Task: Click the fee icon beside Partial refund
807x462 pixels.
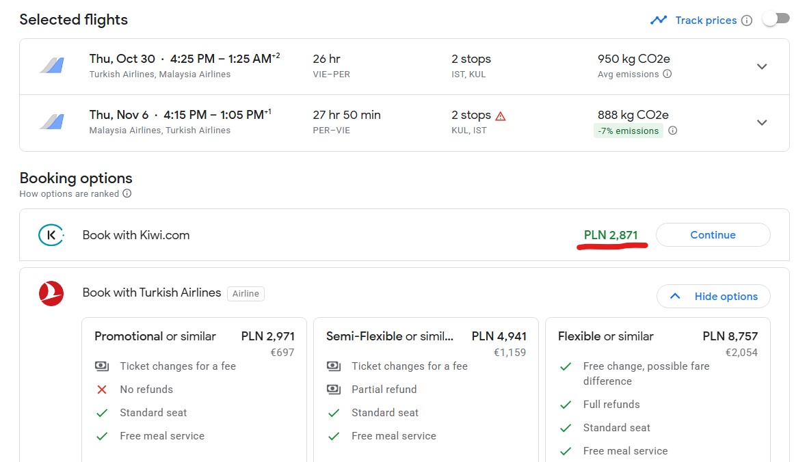Action: 334,390
